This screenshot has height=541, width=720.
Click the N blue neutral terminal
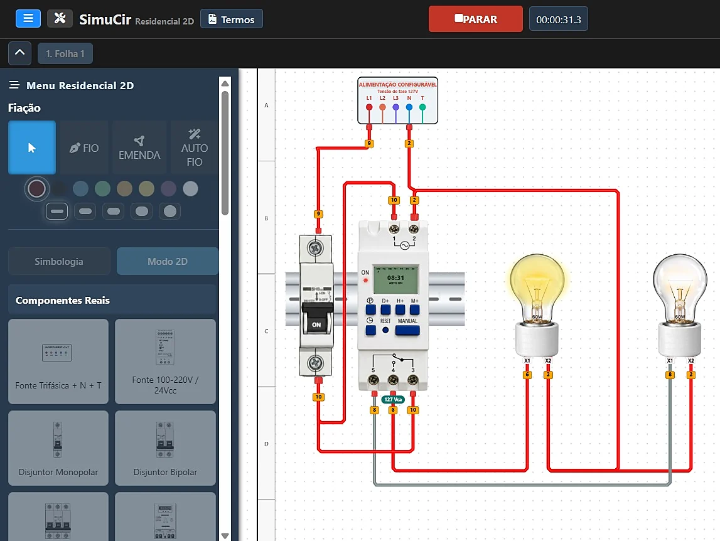click(x=409, y=107)
